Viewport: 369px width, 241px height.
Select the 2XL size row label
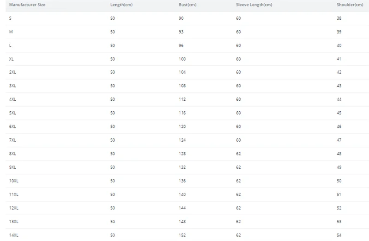click(12, 72)
